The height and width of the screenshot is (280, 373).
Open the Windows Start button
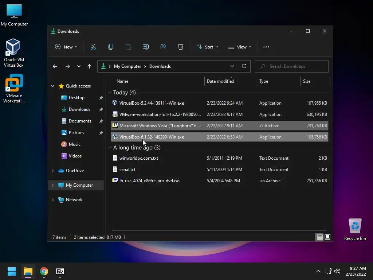tap(12, 271)
